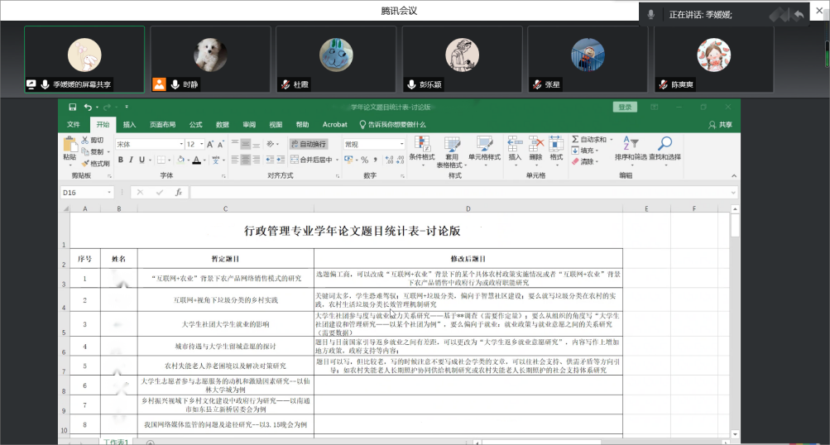The image size is (830, 445).
Task: Expand the font name dropdown 宋体
Action: click(x=180, y=144)
